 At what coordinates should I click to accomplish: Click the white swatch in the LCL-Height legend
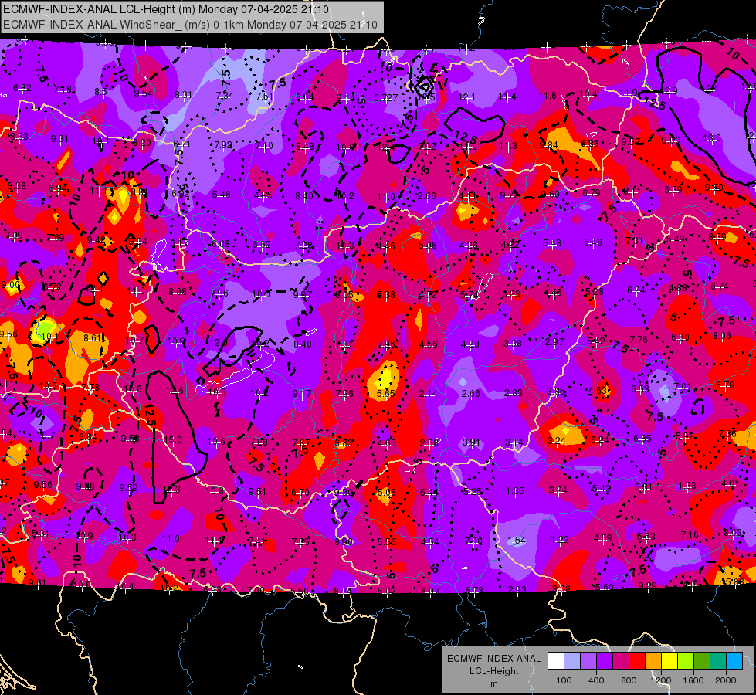pyautogui.click(x=556, y=661)
